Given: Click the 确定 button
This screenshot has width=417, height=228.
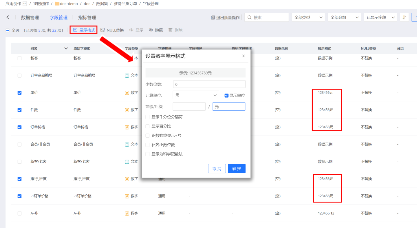Looking at the screenshot, I should tap(237, 169).
